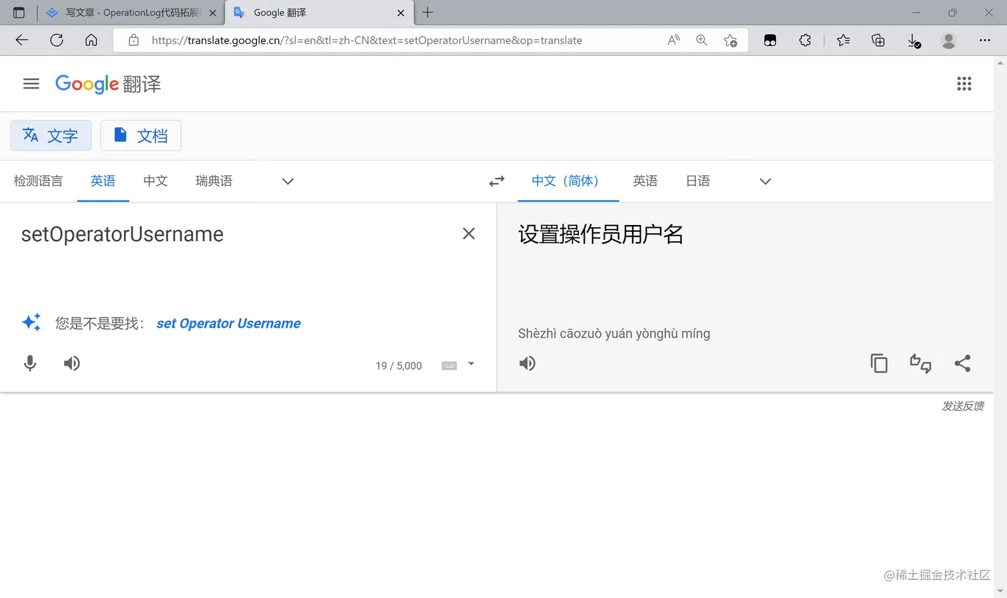Screen dimensions: 1007x598
Task: Open the Google Translate main menu hamburger
Action: tap(31, 84)
